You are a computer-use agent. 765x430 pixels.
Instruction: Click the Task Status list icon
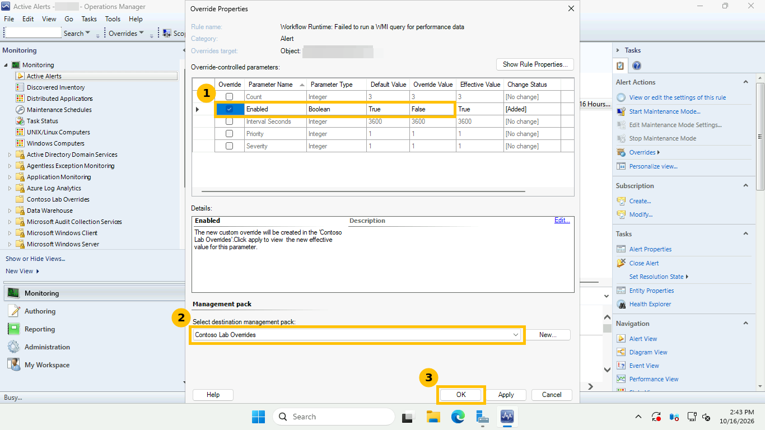(x=20, y=121)
